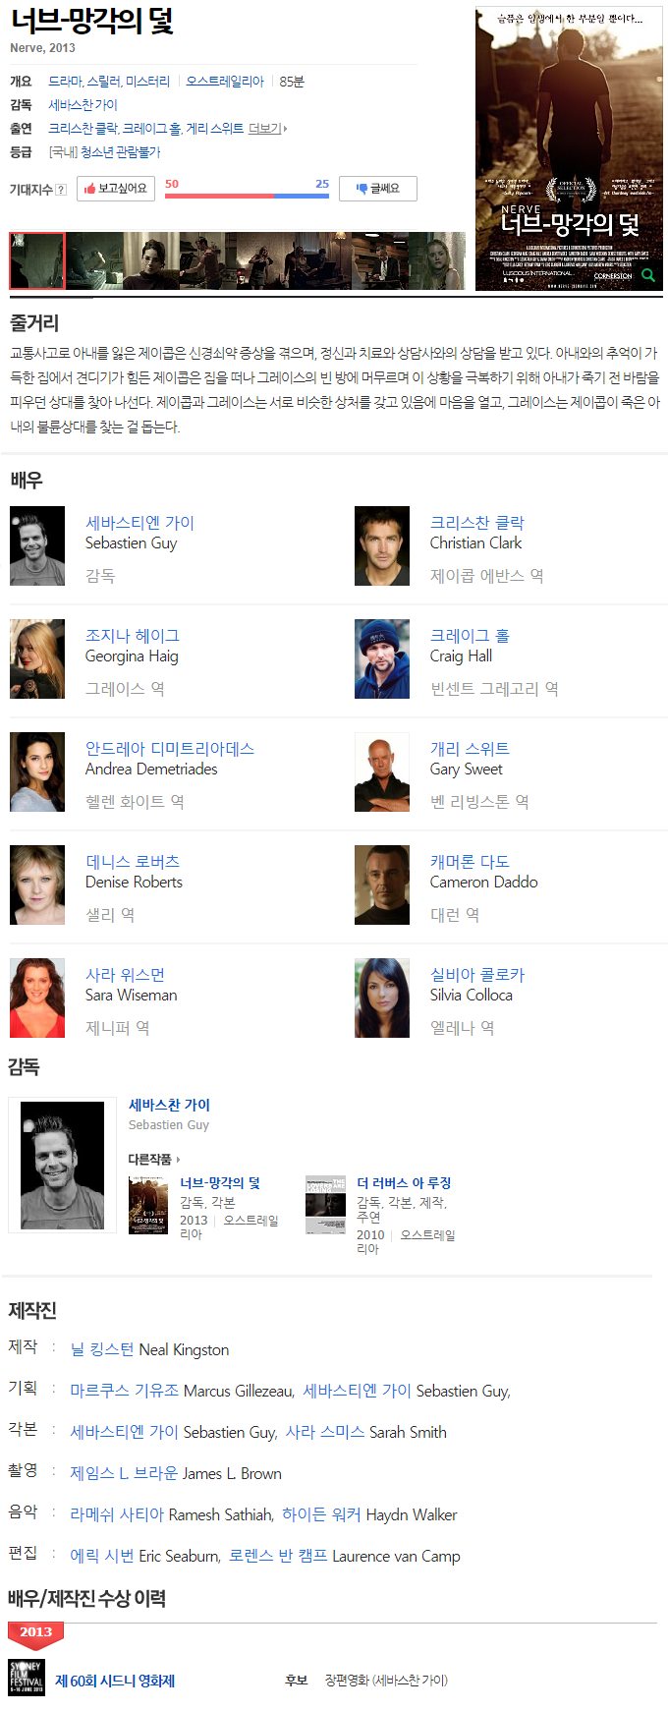Open composer link 하이든 워커
This screenshot has width=668, height=1711.
tap(321, 1515)
